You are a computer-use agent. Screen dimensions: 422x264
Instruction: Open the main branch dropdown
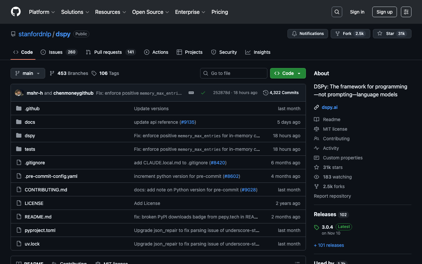point(28,73)
